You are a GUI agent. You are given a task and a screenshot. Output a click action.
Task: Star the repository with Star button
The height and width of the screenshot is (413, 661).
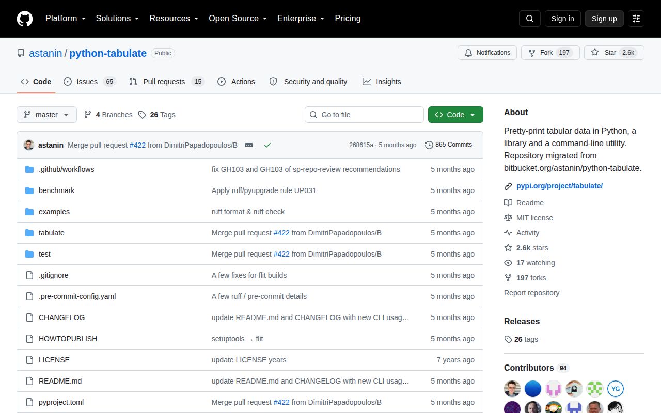614,53
